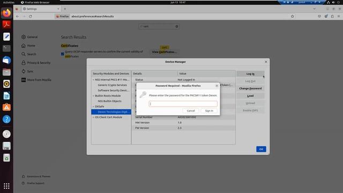This screenshot has height=193, width=343.
Task: Open the Home settings category
Action: pyautogui.click(x=28, y=46)
